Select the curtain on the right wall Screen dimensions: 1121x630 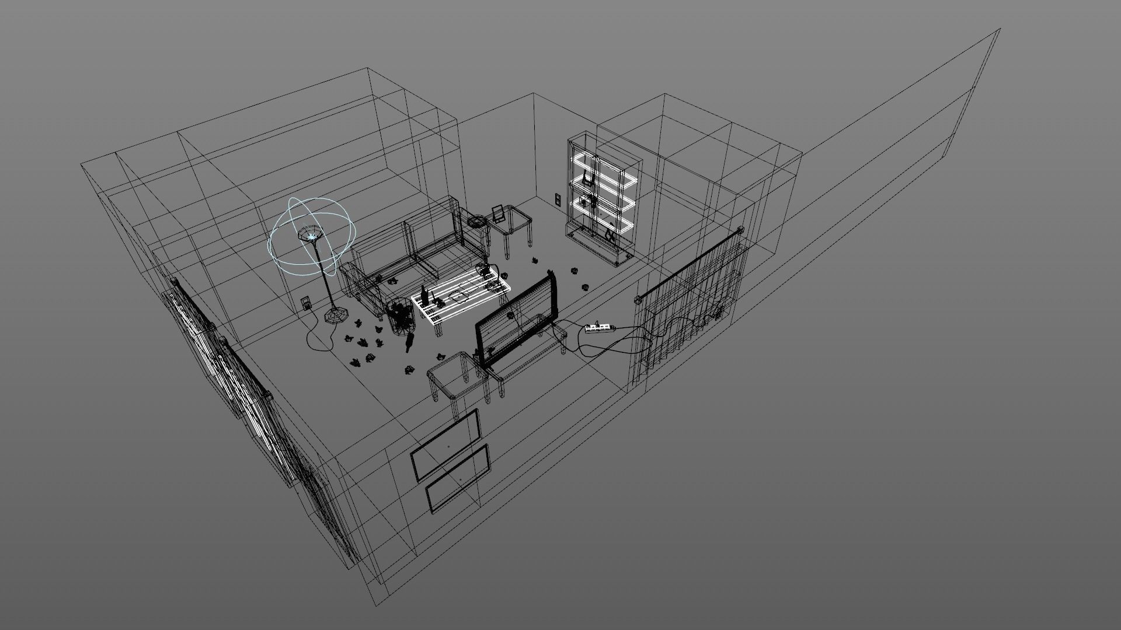coord(689,306)
